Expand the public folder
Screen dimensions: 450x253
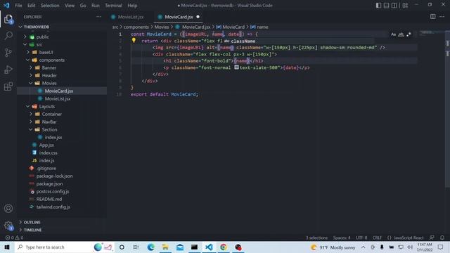[x=25, y=37]
